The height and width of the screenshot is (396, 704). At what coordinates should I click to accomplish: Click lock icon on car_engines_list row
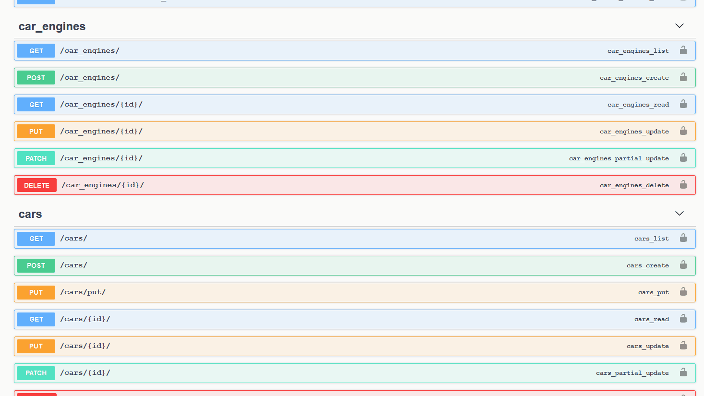(x=683, y=50)
